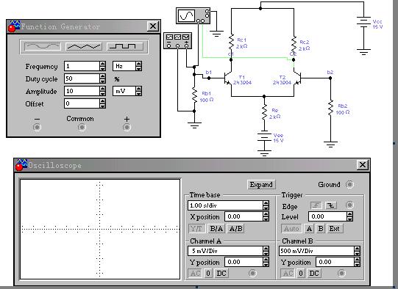
Task: Select resistor Rc2 2 kΩ
Action: (x=294, y=44)
